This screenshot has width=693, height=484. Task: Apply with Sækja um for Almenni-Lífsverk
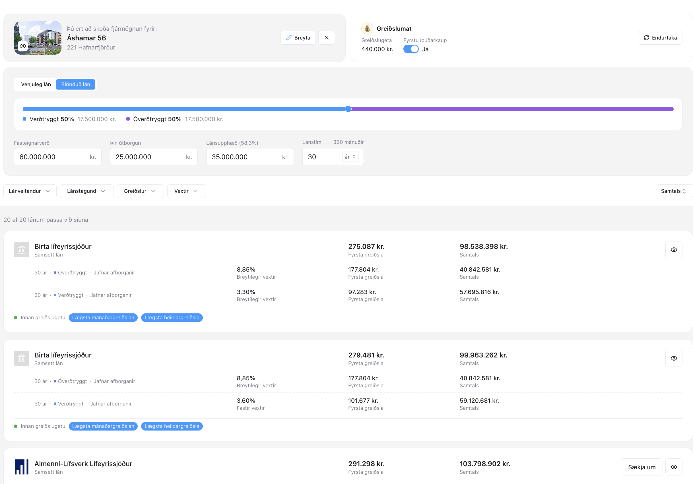click(x=642, y=467)
